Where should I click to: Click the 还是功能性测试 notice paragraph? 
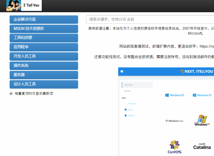[x=154, y=57]
